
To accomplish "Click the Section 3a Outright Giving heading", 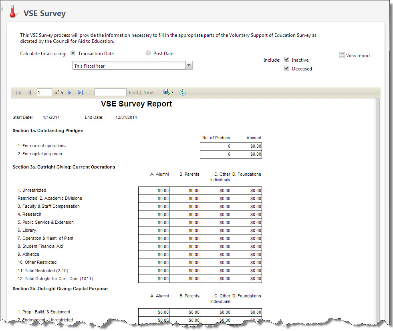I will click(64, 167).
